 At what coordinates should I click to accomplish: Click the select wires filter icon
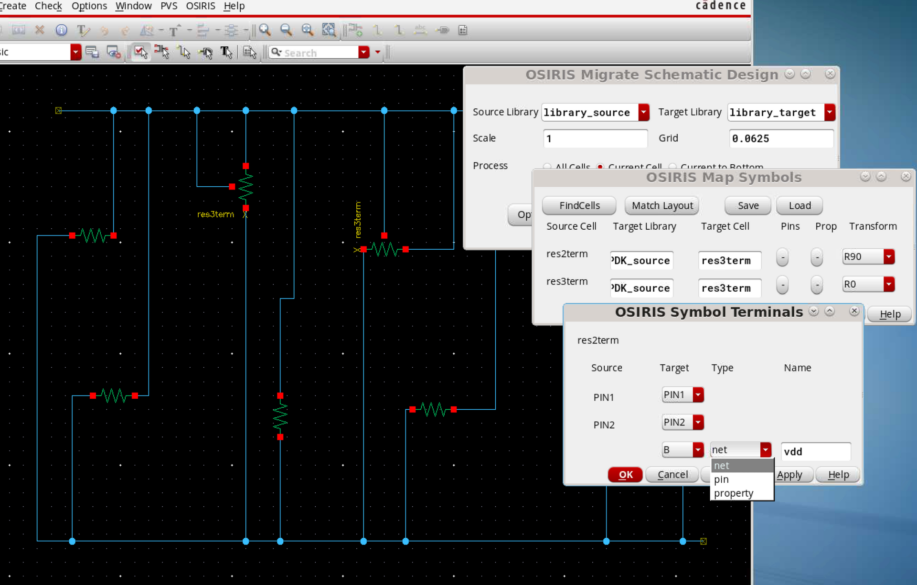point(184,52)
